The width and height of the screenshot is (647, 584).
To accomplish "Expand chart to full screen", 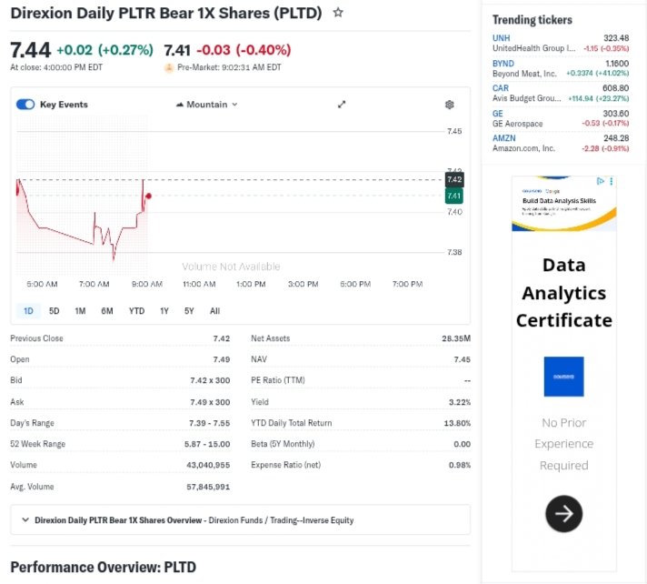I will [342, 105].
